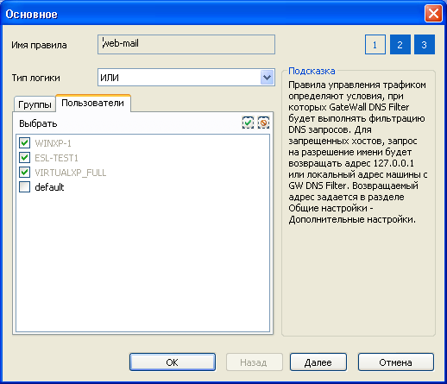Click the select all users icon
447x384 pixels.
(248, 123)
